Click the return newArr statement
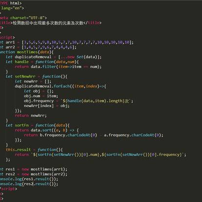The image size is (202, 202). [31, 116]
